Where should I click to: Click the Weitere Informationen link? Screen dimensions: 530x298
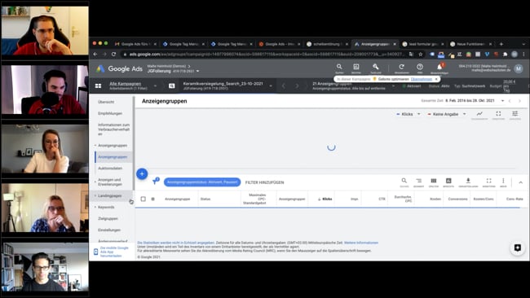click(x=361, y=243)
